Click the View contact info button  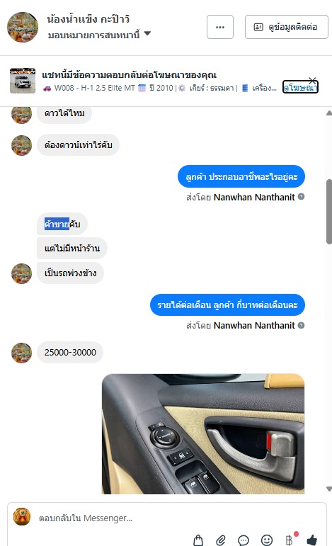coord(287,27)
